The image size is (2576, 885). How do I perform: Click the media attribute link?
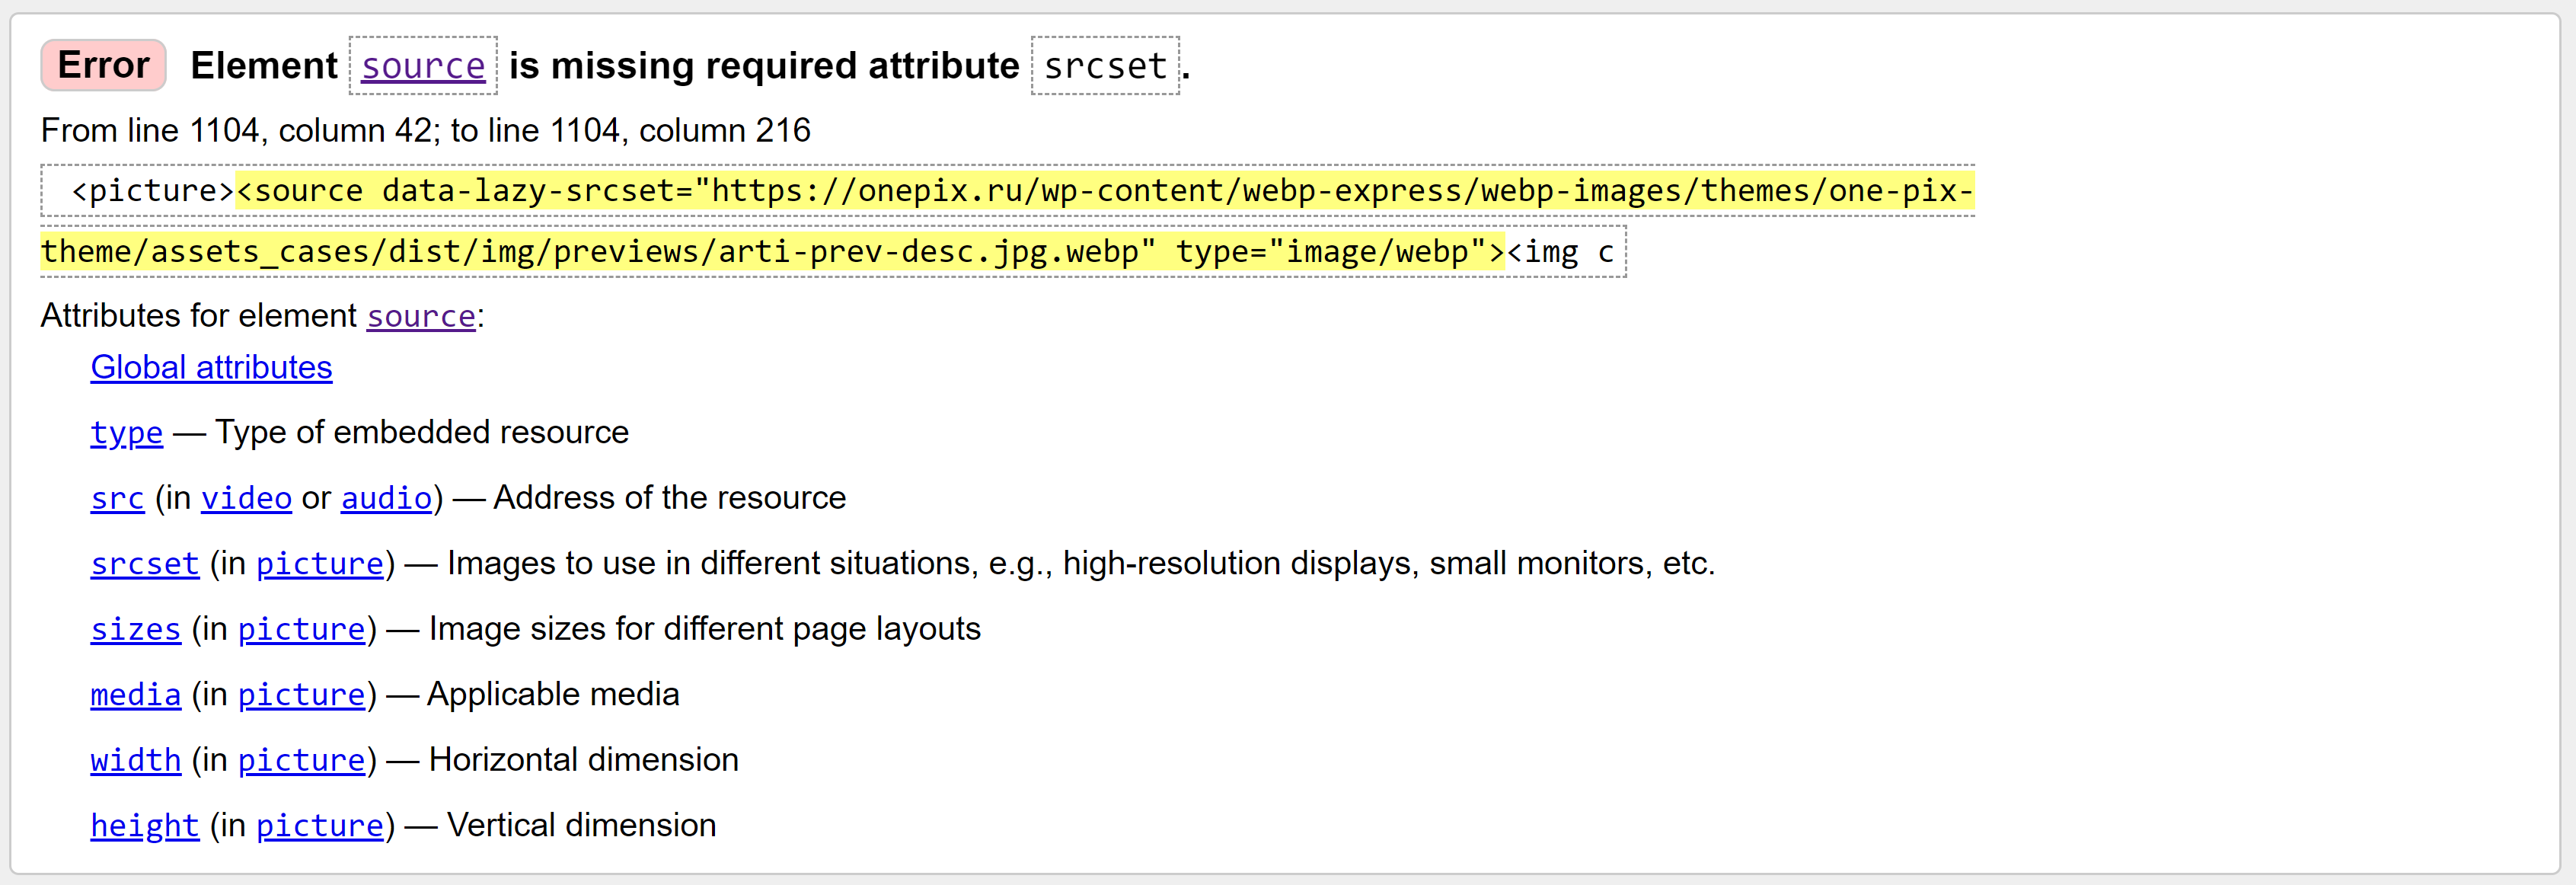coord(135,695)
